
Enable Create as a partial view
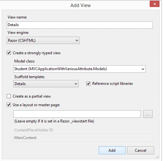(x=9, y=96)
